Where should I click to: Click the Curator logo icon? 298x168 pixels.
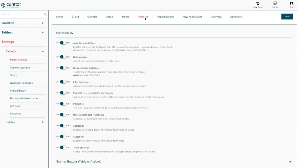click(x=3, y=5)
